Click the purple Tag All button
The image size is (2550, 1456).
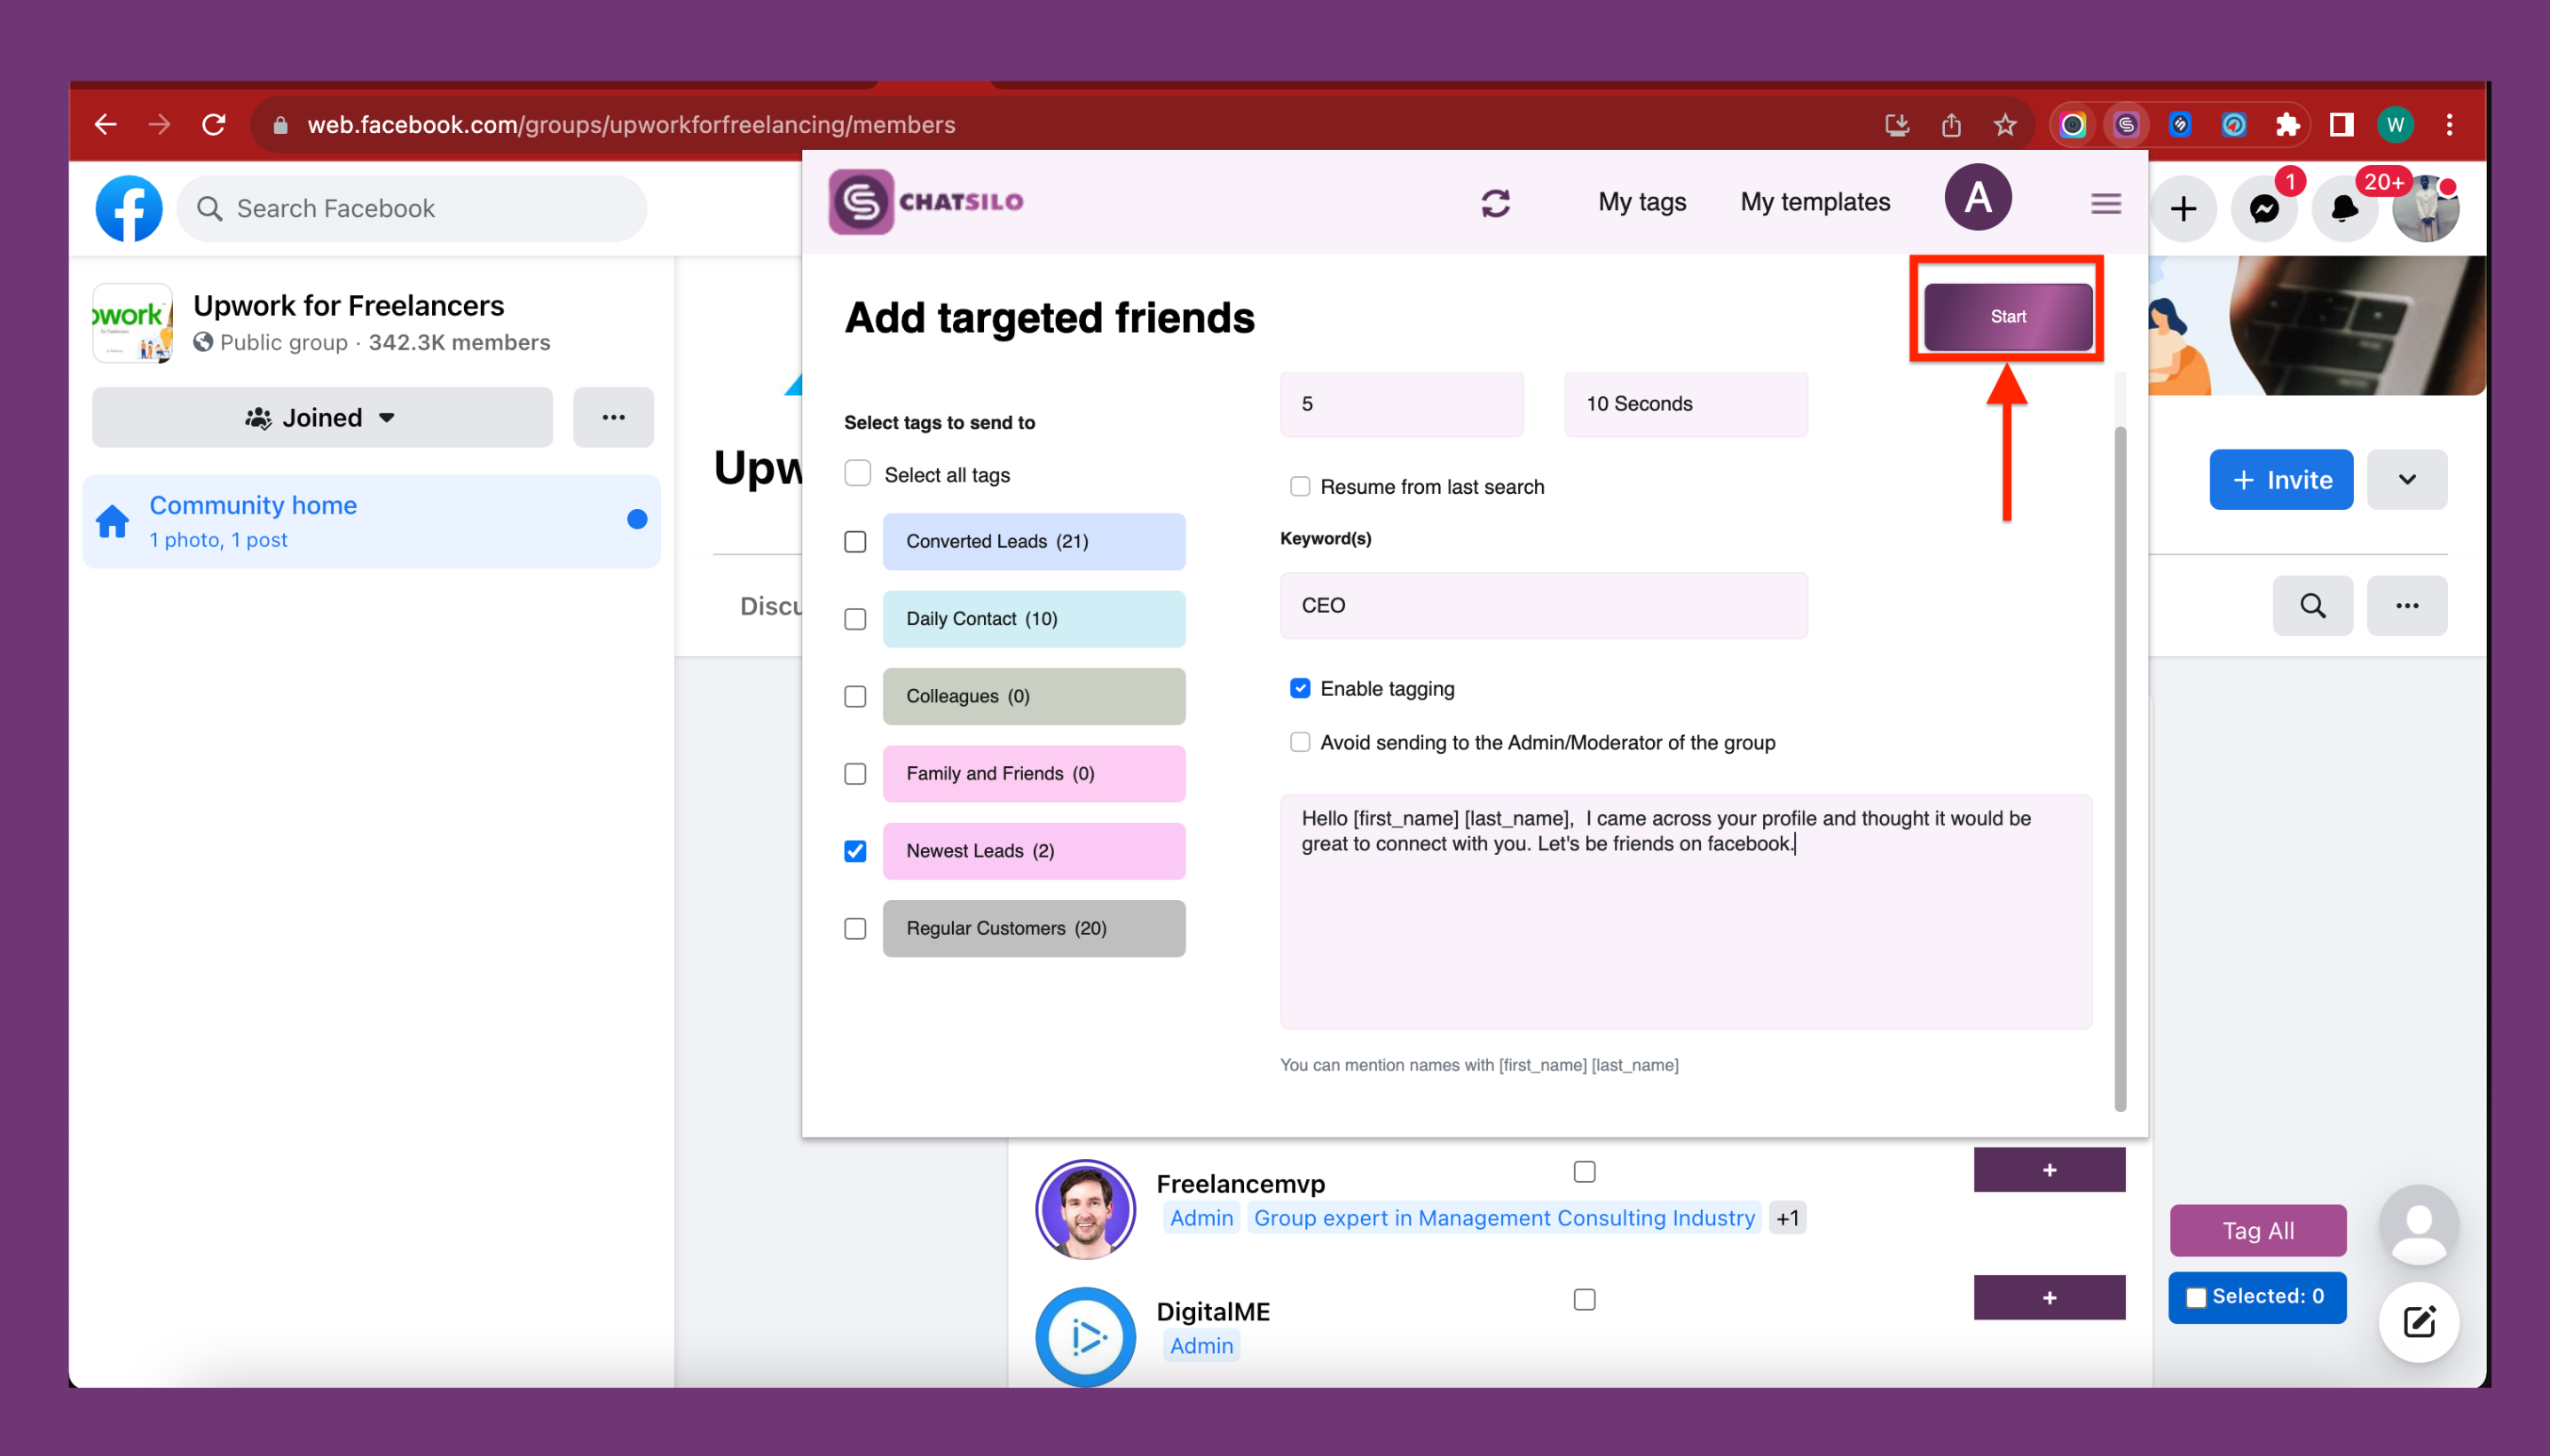2257,1231
